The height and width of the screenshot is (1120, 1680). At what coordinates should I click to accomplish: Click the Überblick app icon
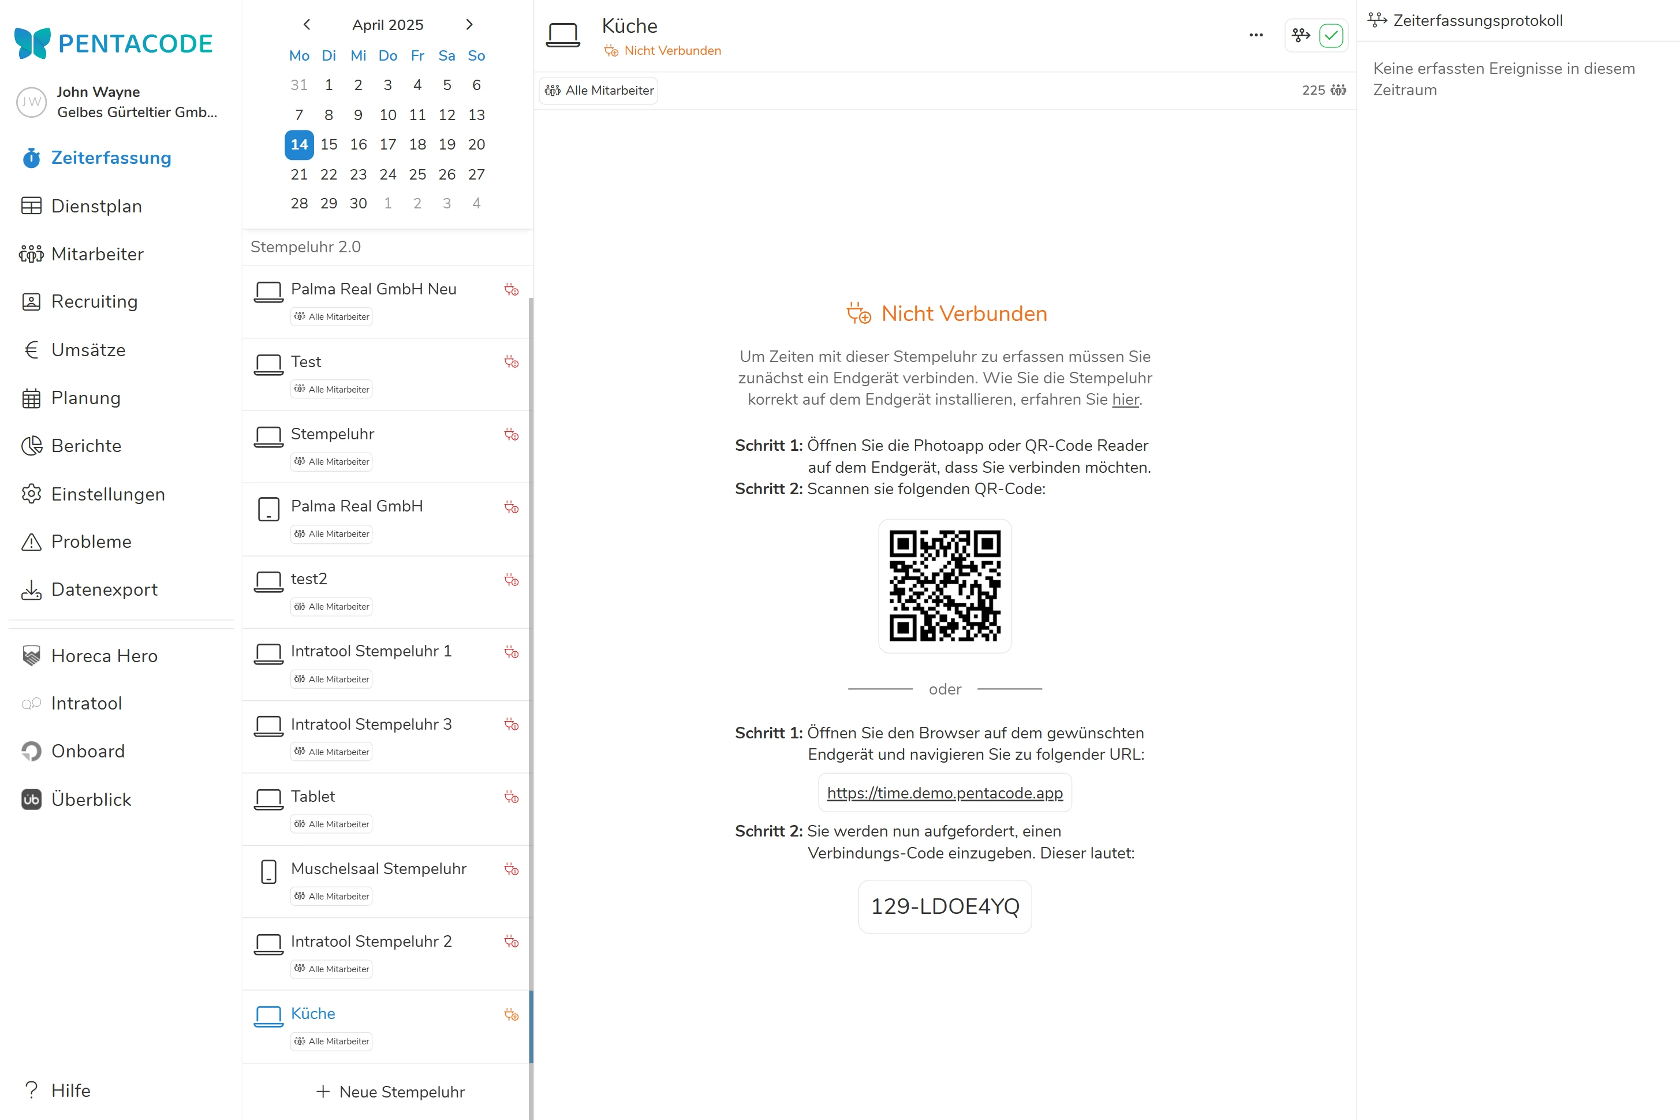(31, 799)
